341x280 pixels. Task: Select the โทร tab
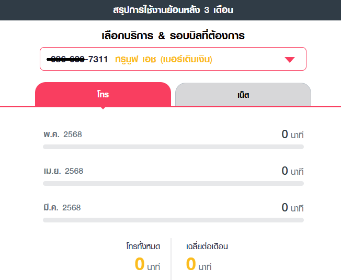pyautogui.click(x=103, y=94)
